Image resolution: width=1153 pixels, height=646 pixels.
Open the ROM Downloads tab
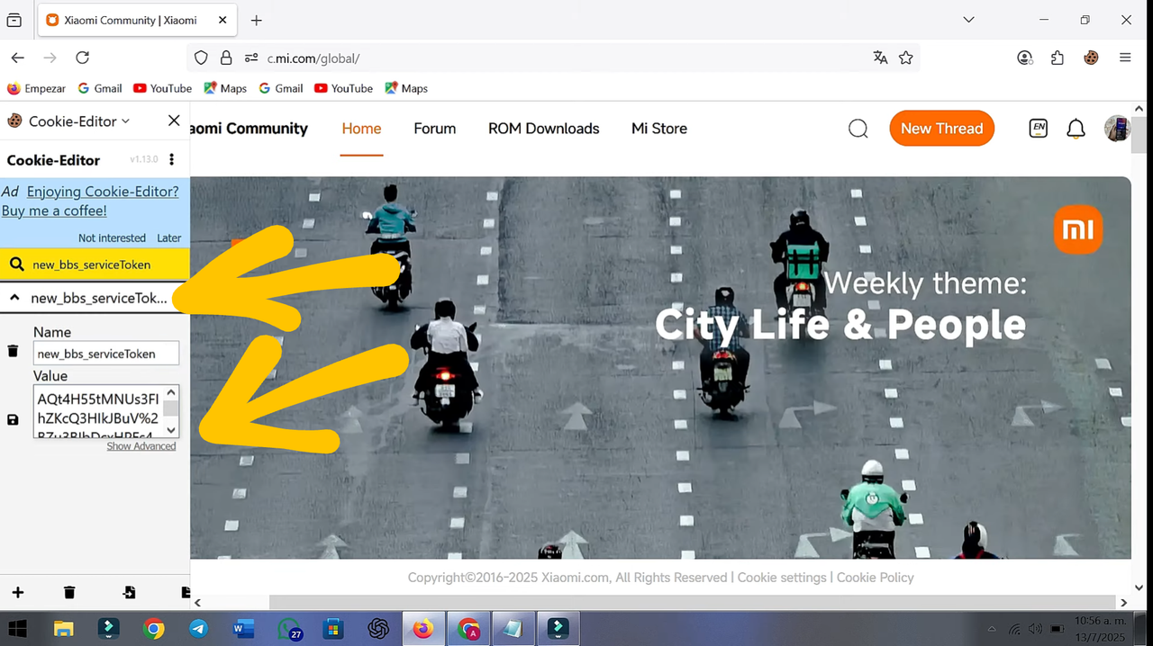coord(543,129)
